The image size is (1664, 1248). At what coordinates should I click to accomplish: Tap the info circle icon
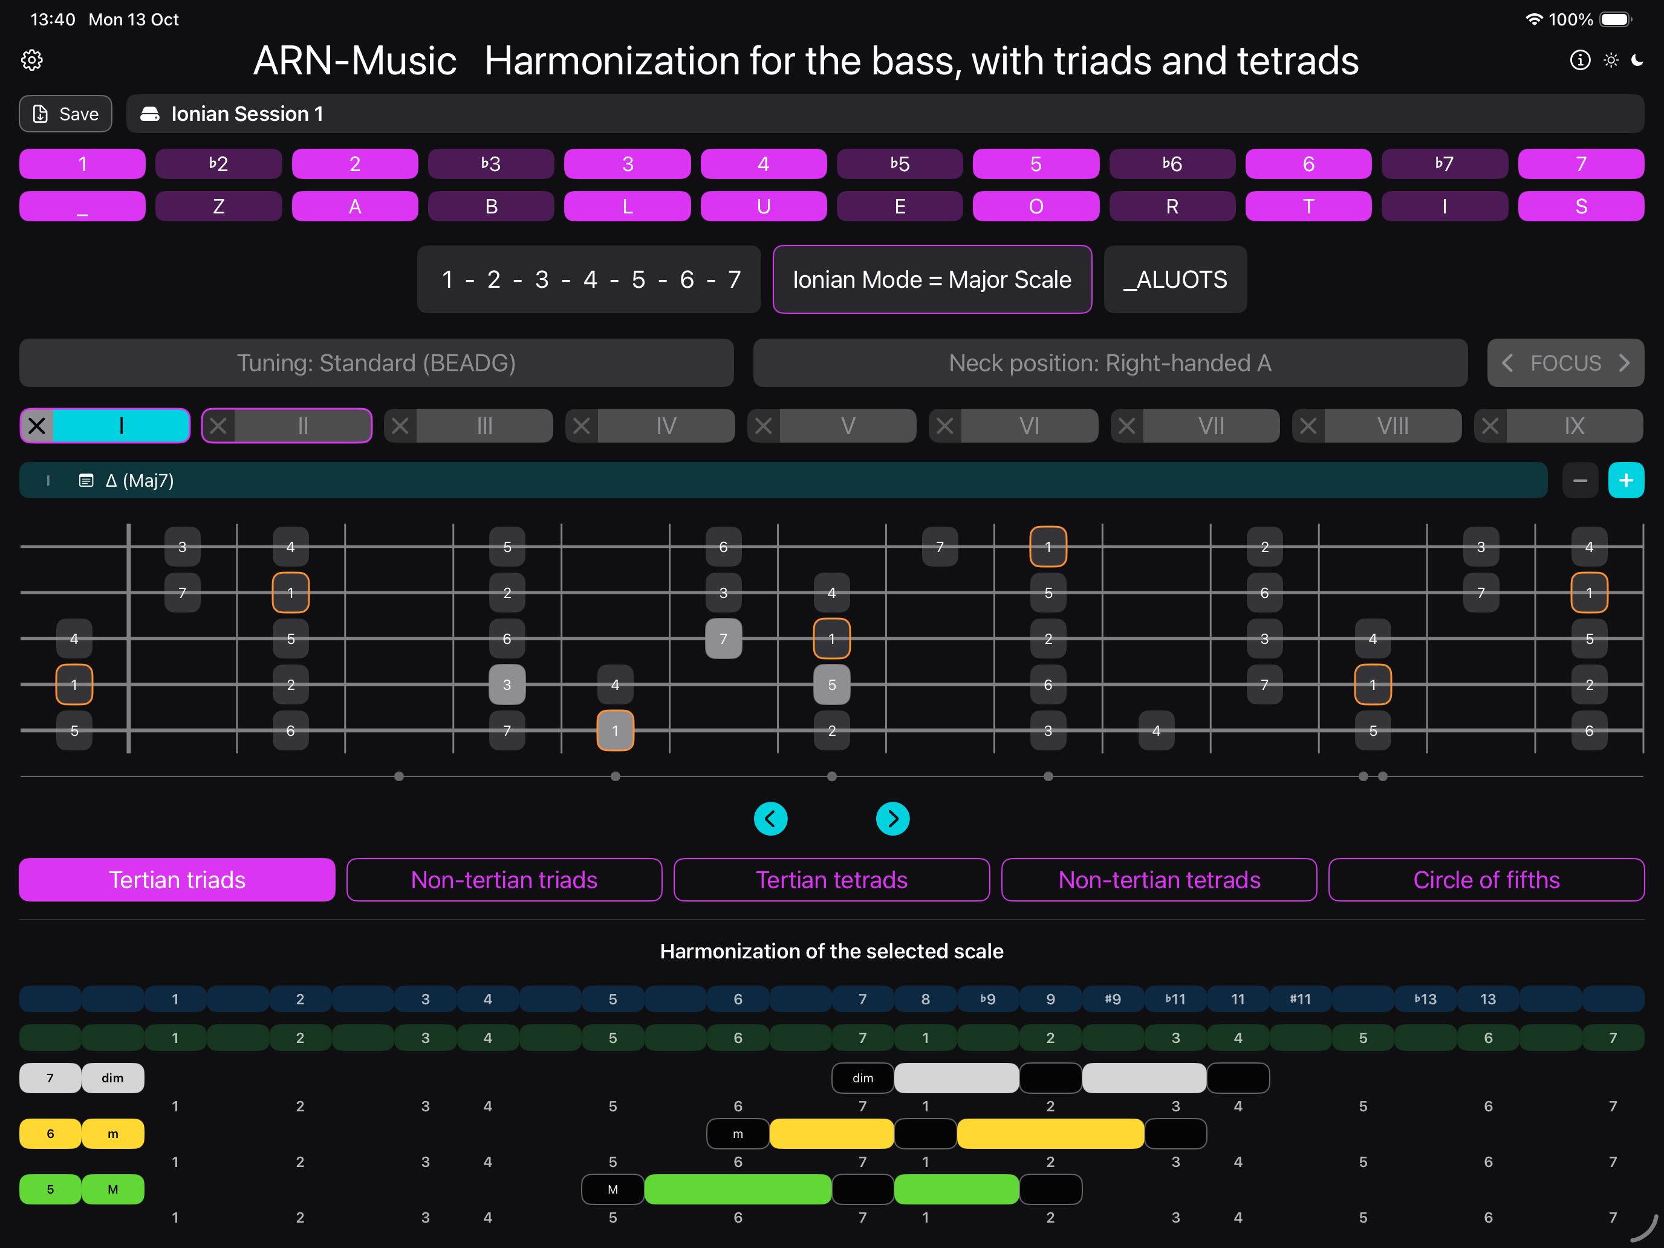[x=1580, y=60]
